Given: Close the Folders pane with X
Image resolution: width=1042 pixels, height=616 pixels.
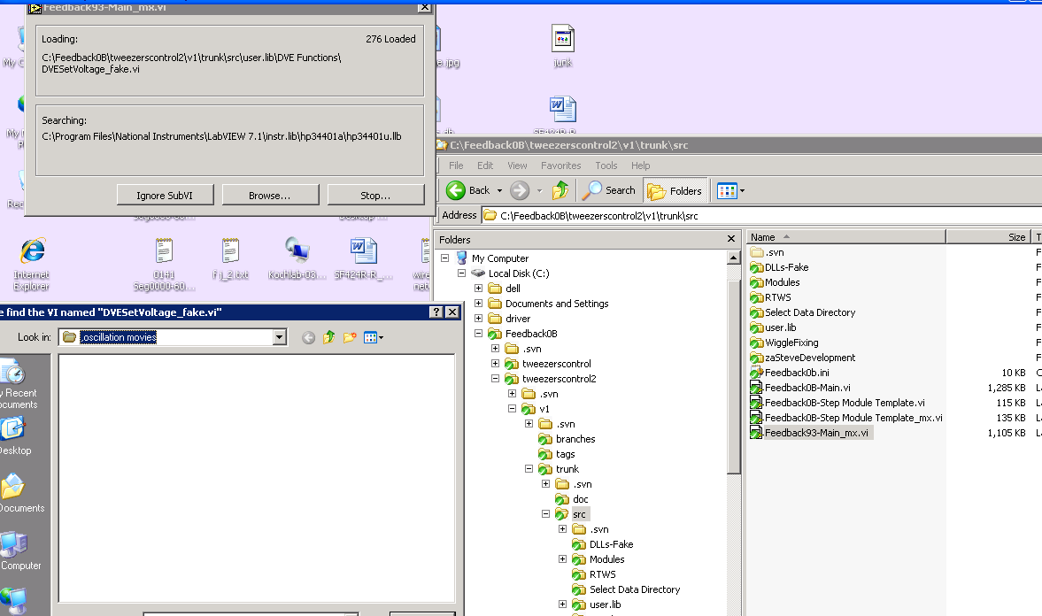Looking at the screenshot, I should [731, 239].
